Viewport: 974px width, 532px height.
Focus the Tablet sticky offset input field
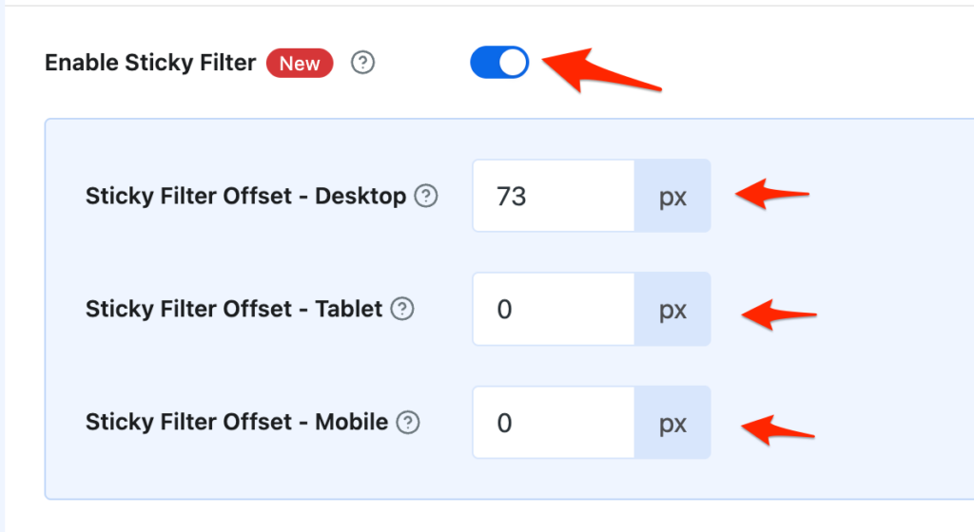click(553, 309)
